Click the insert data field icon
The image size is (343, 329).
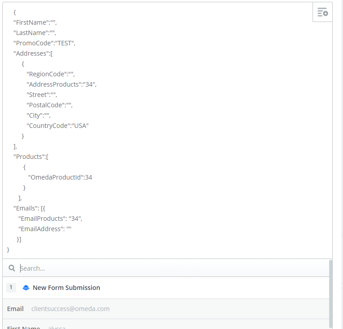[x=322, y=13]
